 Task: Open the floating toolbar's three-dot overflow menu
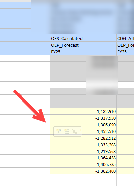pos(81,130)
